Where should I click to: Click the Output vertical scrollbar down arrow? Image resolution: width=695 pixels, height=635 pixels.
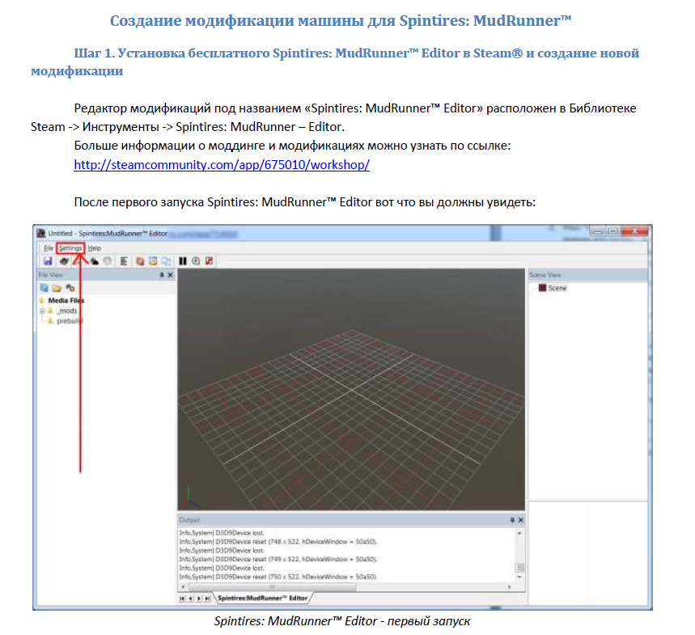click(x=519, y=578)
